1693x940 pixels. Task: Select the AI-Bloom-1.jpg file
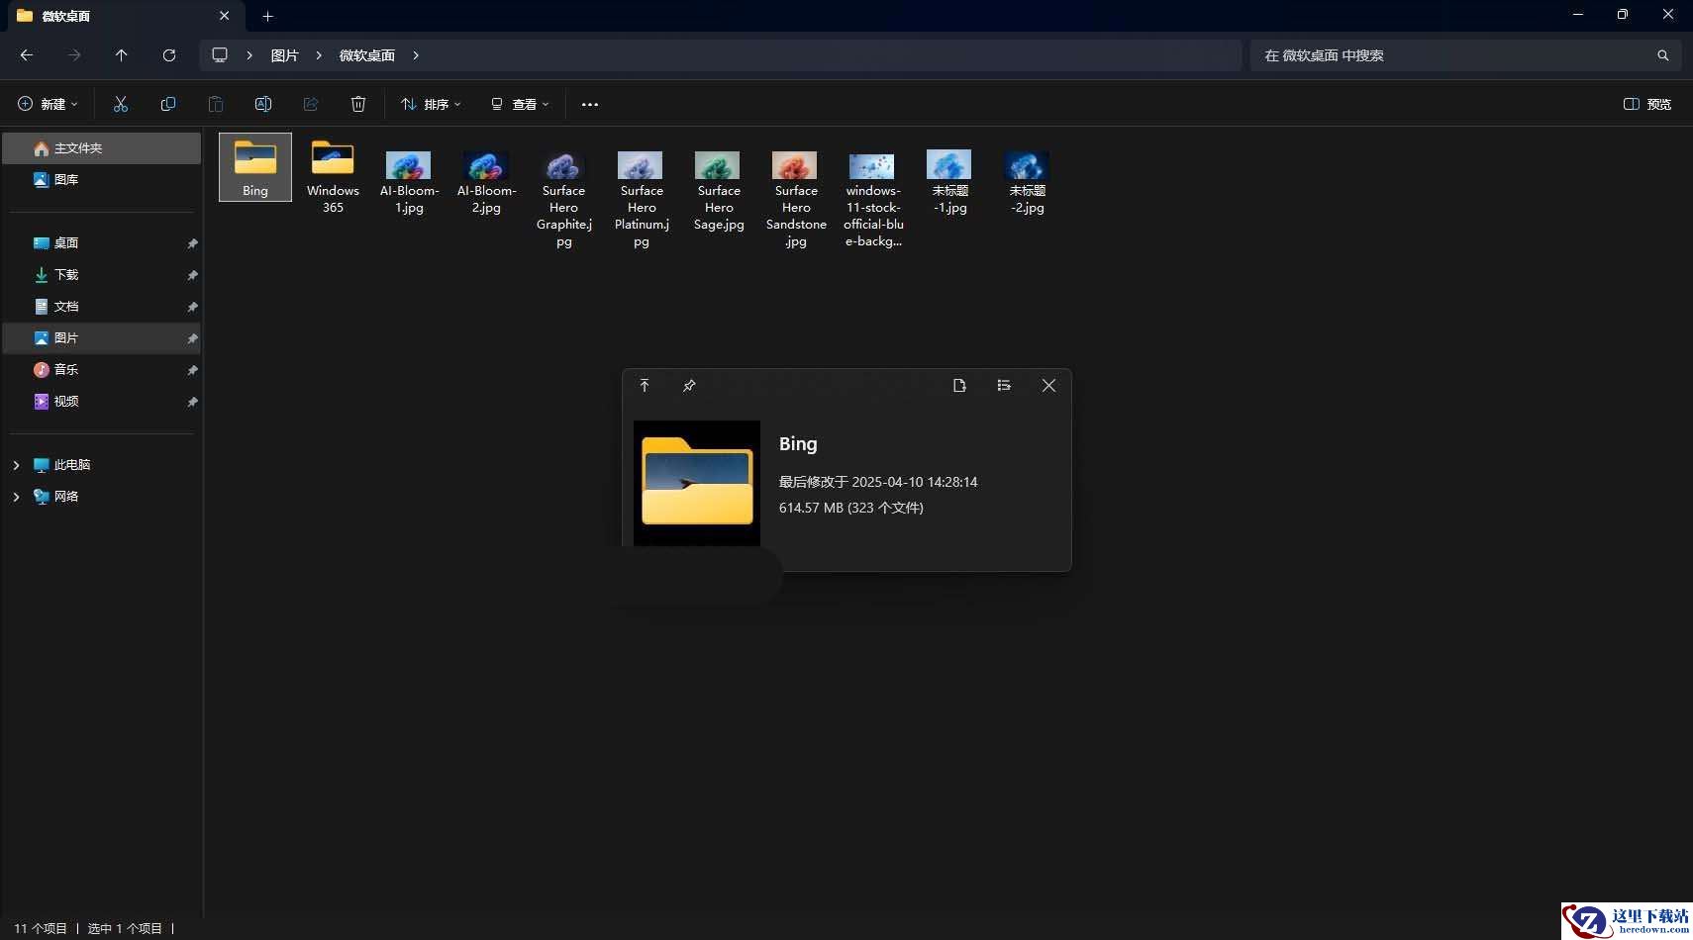click(x=410, y=182)
